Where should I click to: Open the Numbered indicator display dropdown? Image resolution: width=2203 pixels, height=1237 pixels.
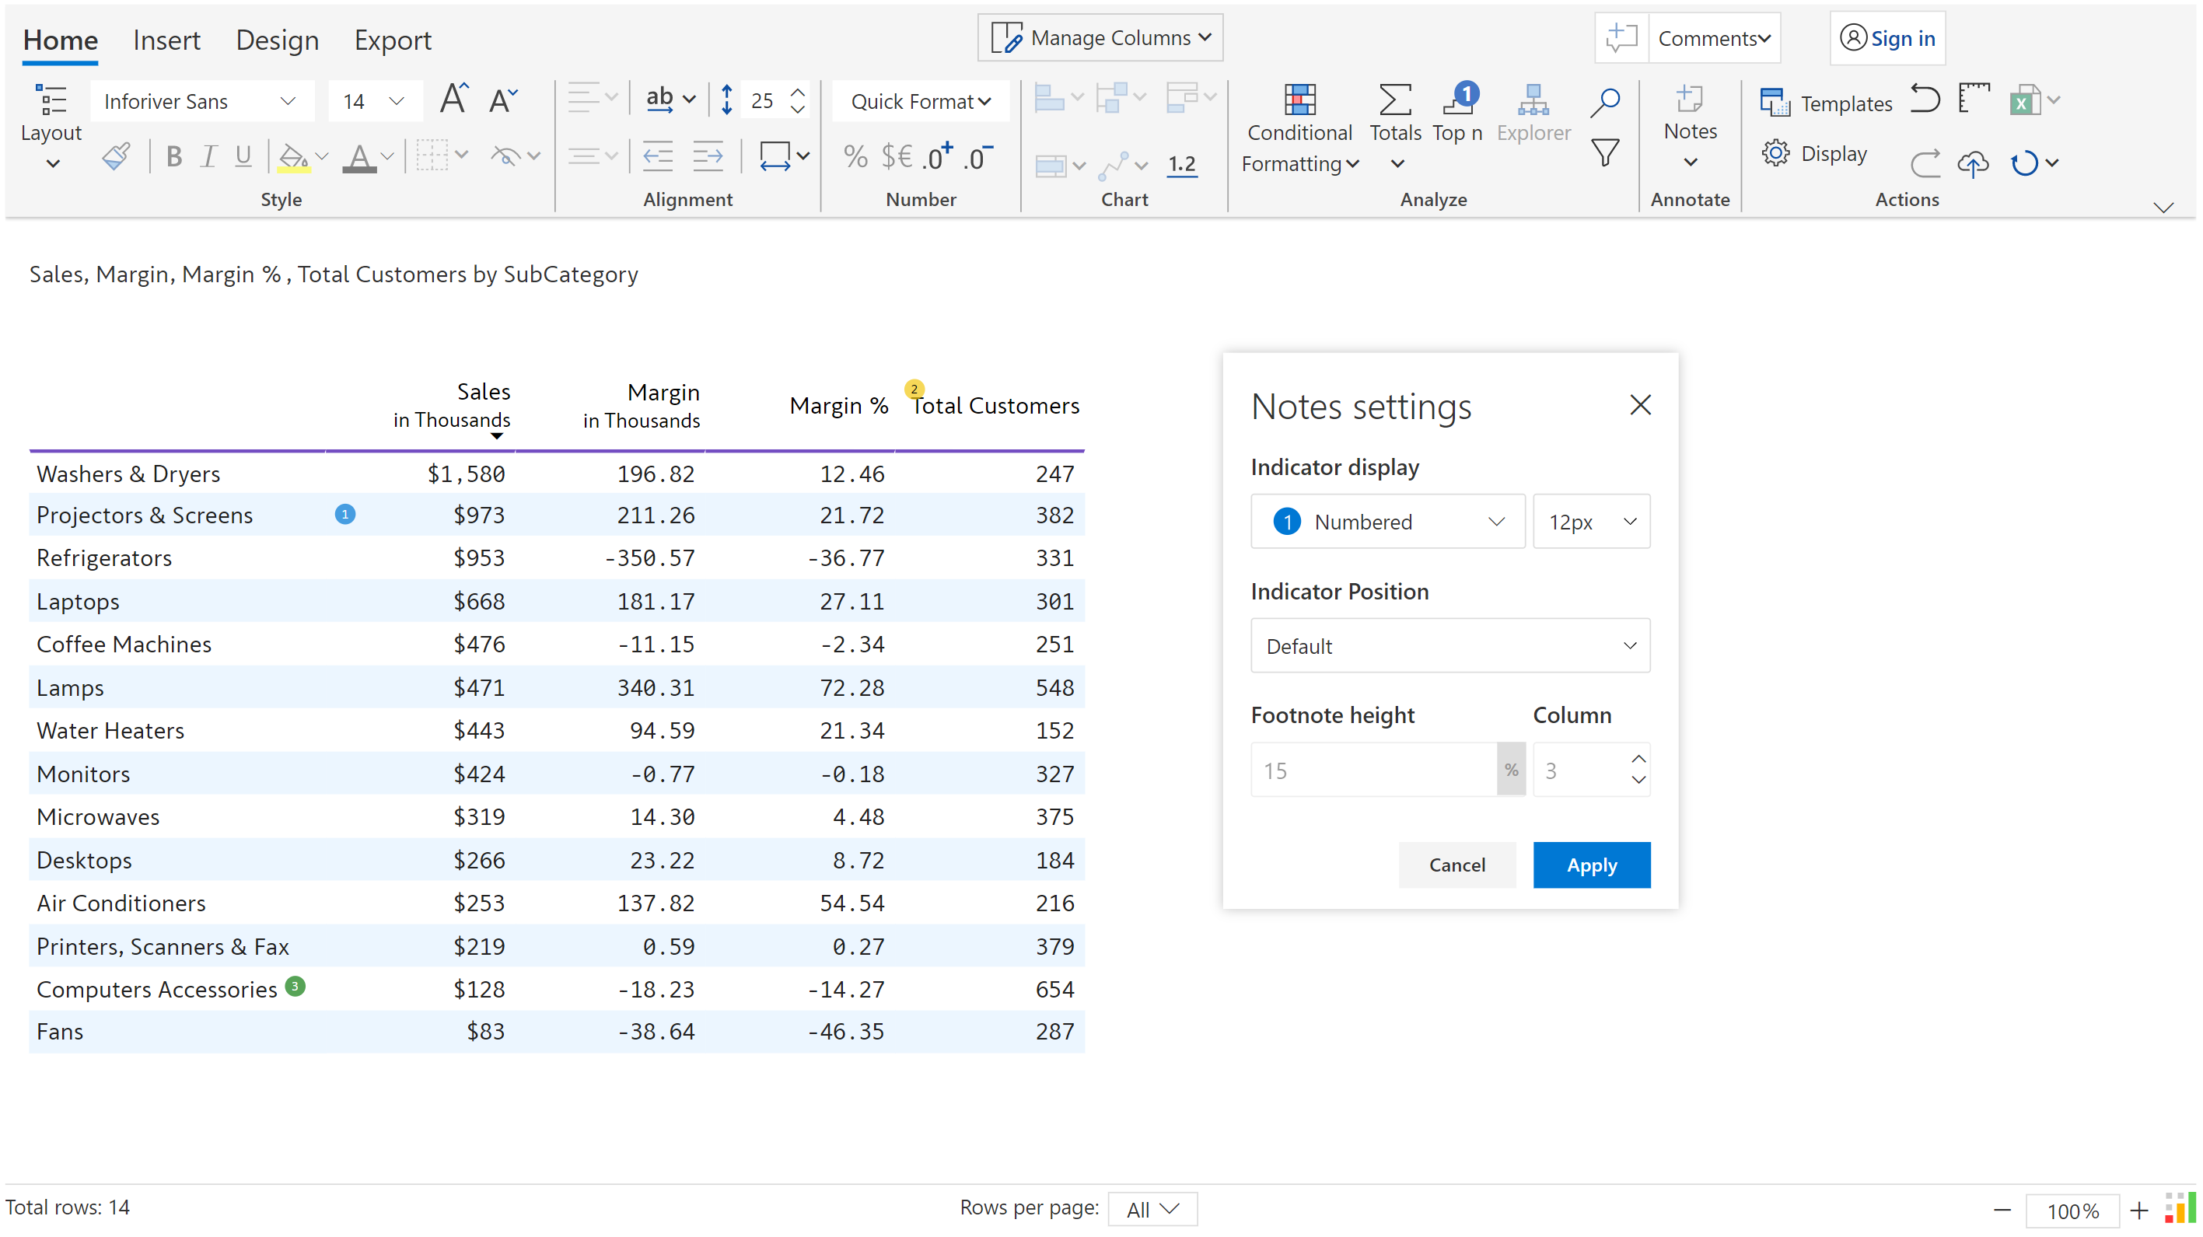[1387, 522]
